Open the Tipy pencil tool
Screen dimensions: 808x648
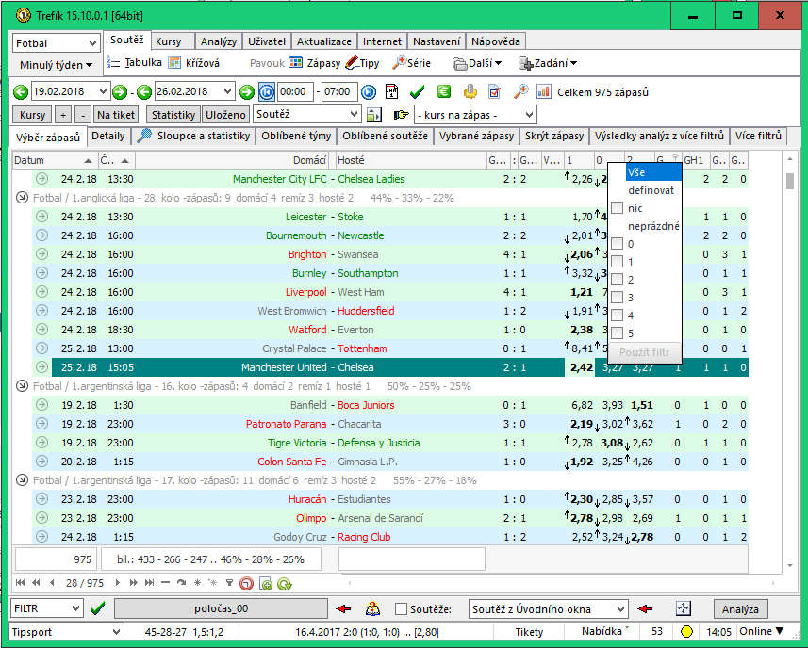coord(362,63)
